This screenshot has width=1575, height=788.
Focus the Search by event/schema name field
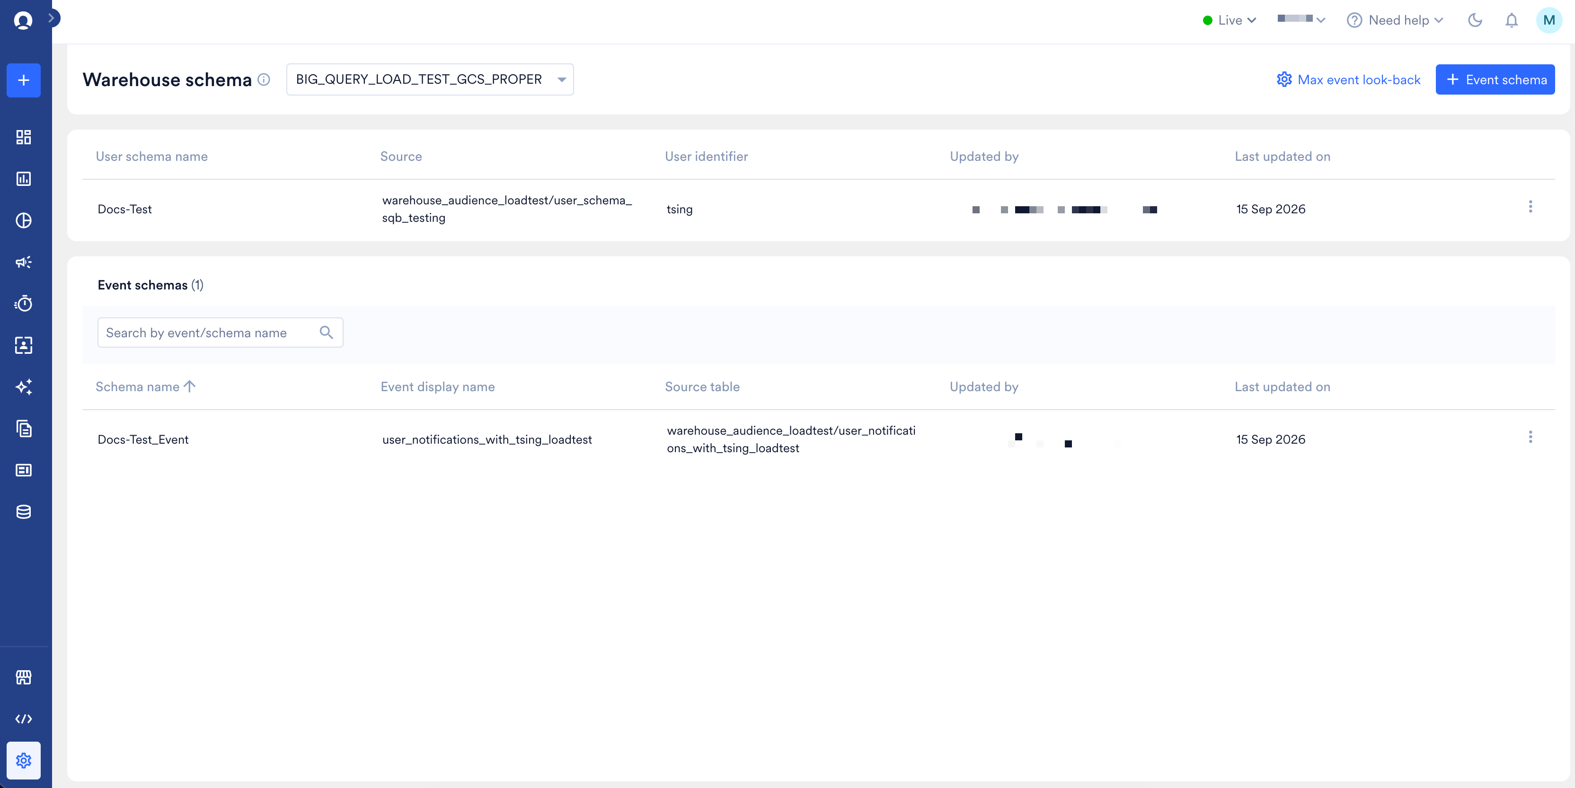[220, 333]
